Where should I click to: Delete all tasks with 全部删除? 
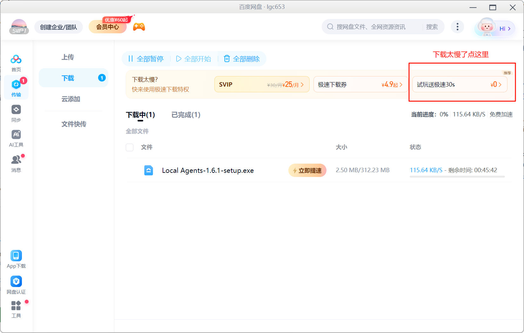tap(242, 59)
